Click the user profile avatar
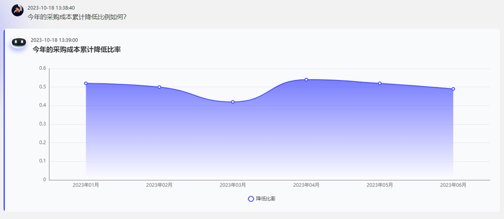Image resolution: width=504 pixels, height=219 pixels. 17,10
